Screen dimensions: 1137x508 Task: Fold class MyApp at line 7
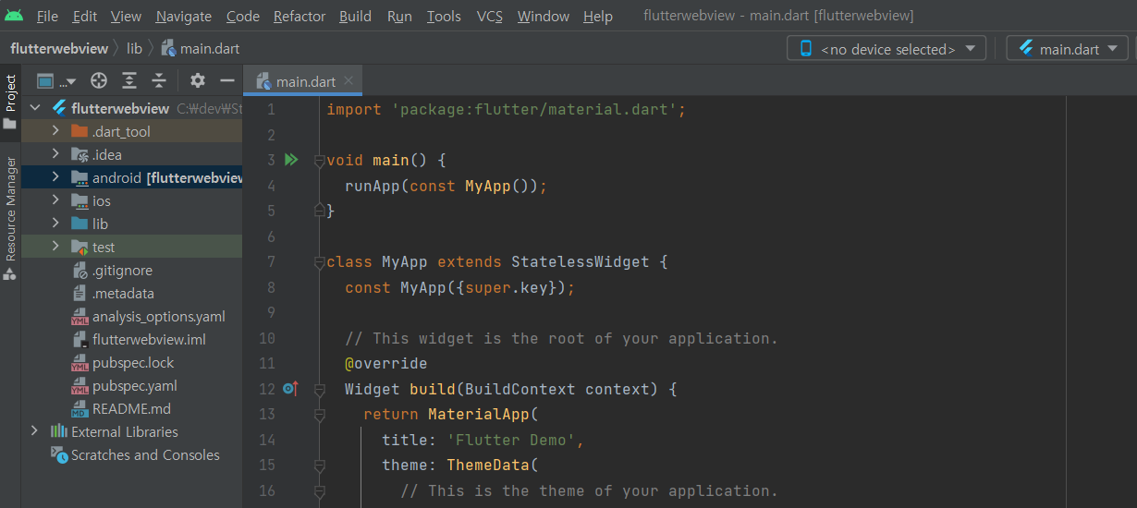319,262
